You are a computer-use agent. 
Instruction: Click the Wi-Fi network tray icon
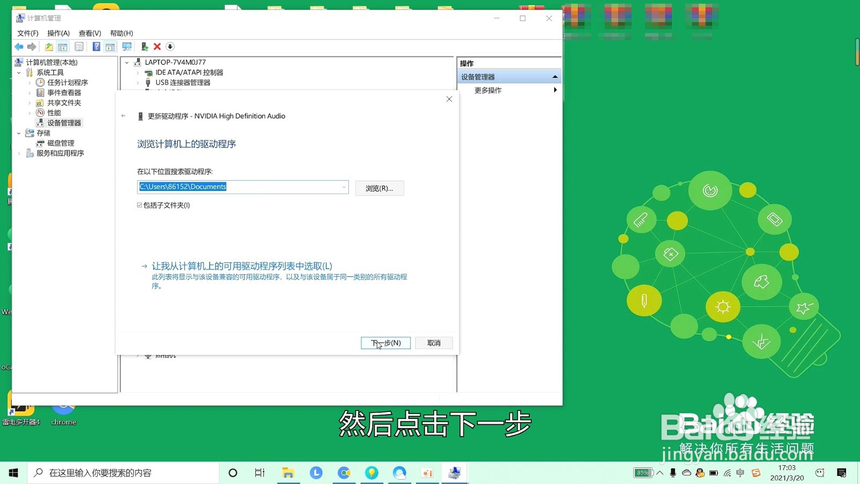coord(727,473)
